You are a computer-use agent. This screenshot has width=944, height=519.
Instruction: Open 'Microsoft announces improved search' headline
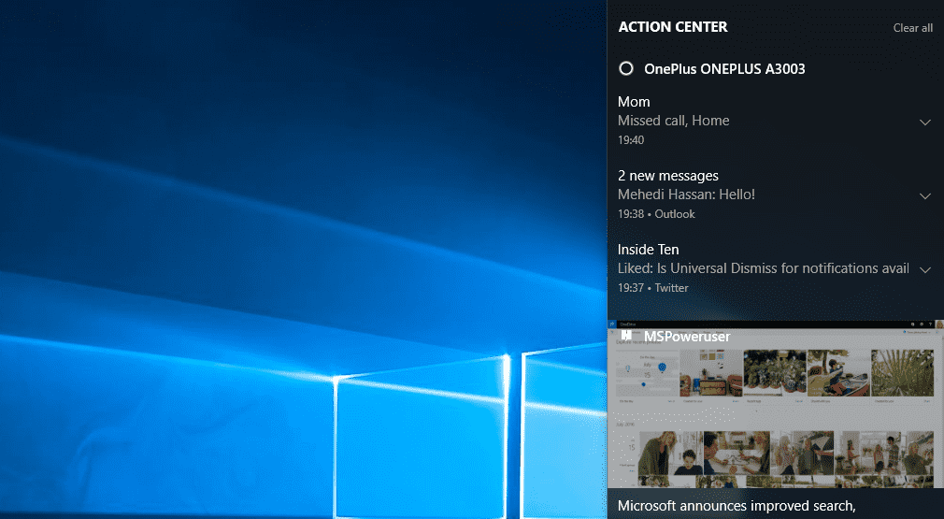point(737,506)
